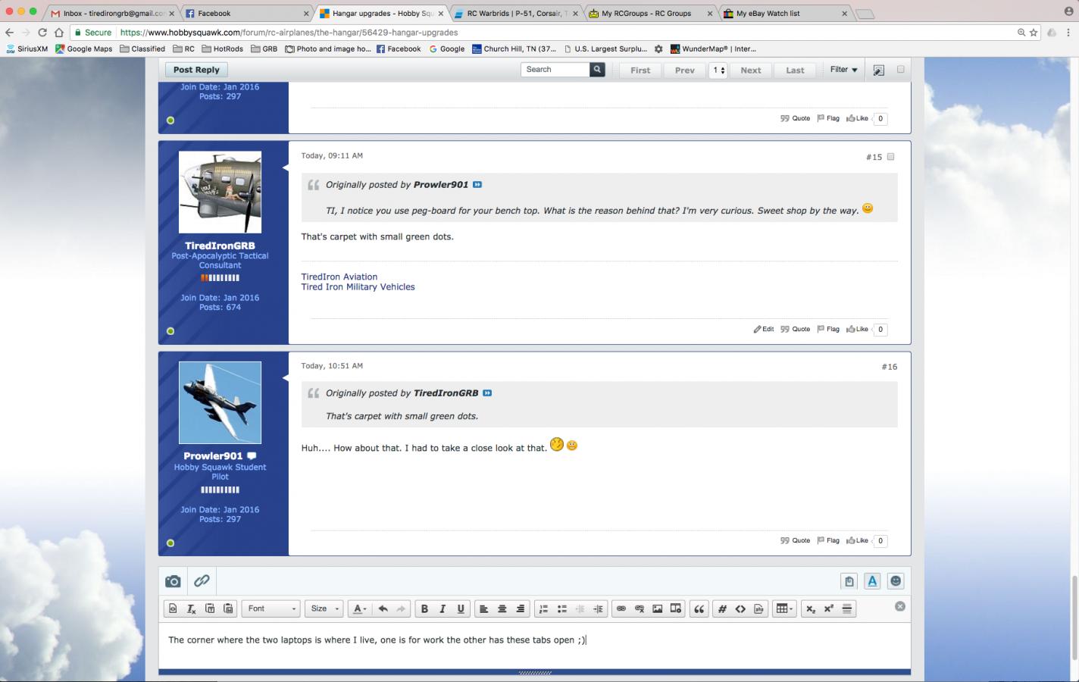Apply italic formatting
Viewport: 1079px width, 682px height.
click(x=443, y=608)
